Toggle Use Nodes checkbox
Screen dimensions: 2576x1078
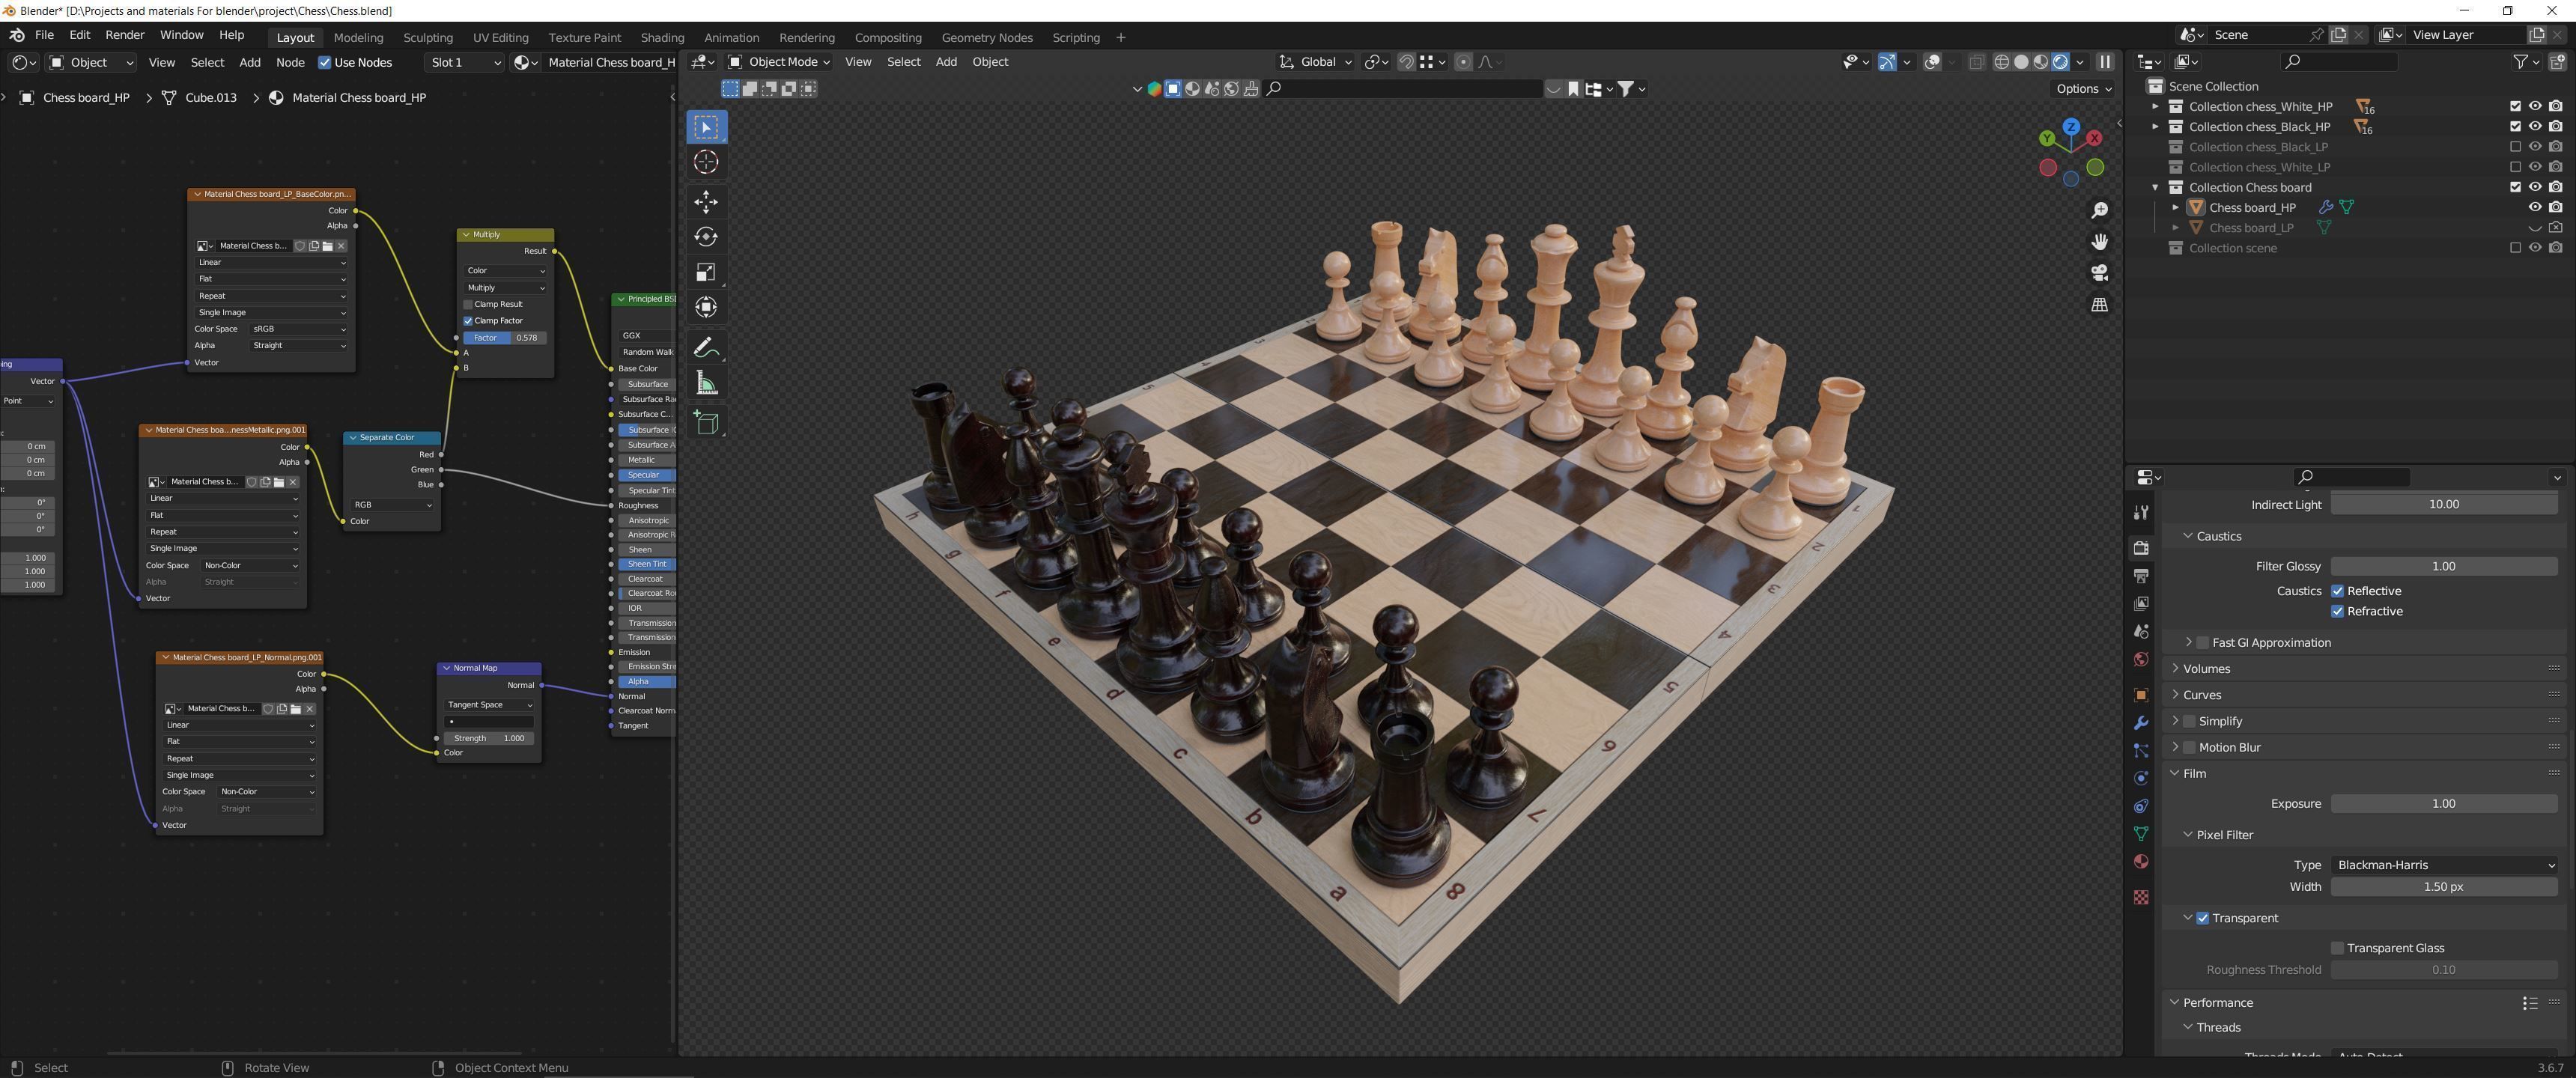(324, 62)
